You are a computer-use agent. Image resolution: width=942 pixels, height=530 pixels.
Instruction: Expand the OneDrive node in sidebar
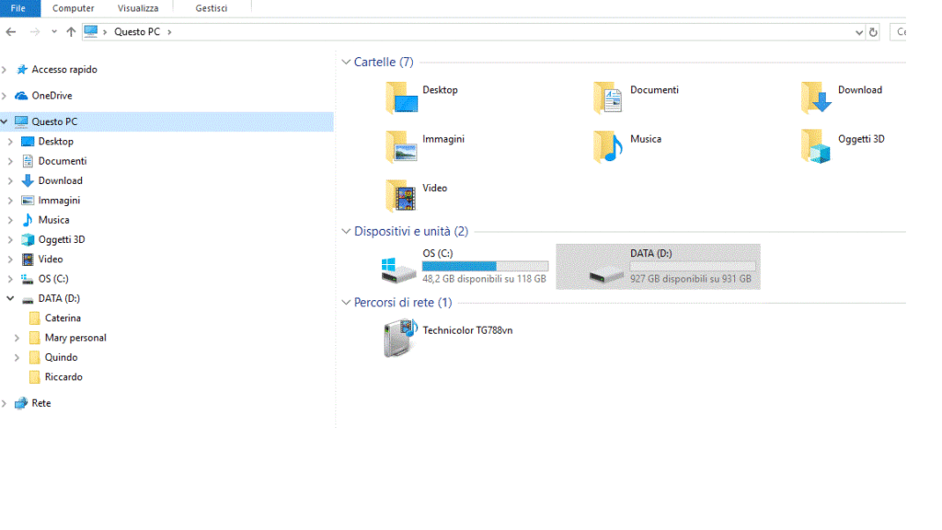5,96
